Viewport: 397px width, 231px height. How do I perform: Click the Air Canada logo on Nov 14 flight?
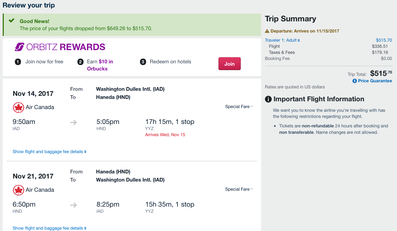[18, 107]
